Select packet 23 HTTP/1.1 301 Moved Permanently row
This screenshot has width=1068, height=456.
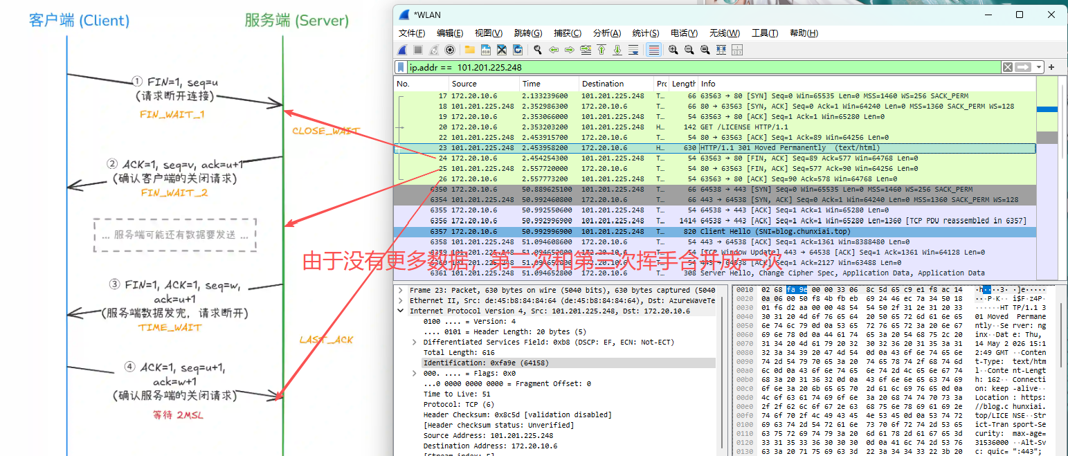pos(715,148)
